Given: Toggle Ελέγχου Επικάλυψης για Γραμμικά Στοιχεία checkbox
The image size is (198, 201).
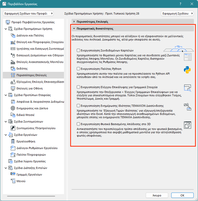Looking at the screenshot, I should 78,87.
